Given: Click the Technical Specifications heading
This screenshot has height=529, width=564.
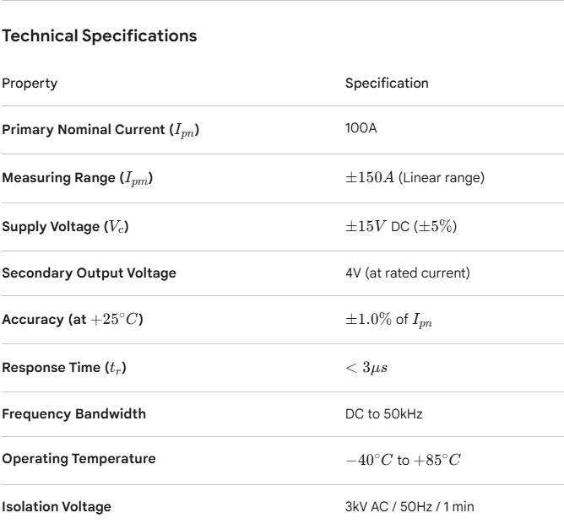Looking at the screenshot, I should [x=100, y=36].
